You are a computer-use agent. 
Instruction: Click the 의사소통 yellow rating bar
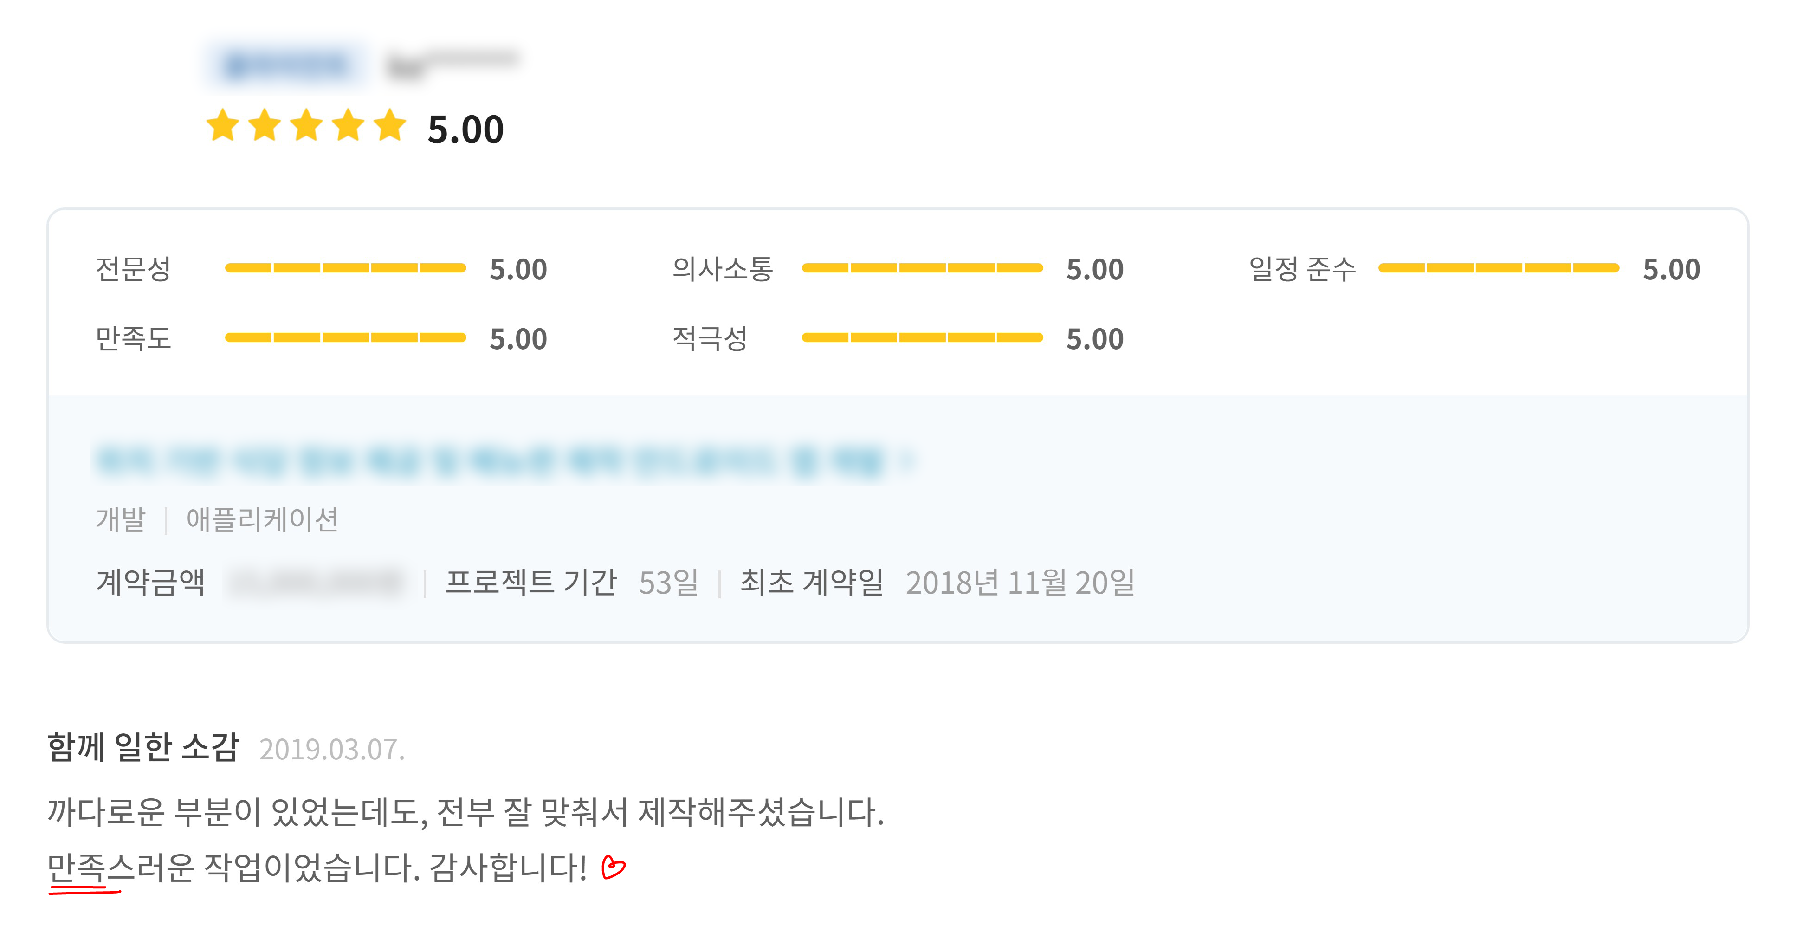[x=922, y=268]
